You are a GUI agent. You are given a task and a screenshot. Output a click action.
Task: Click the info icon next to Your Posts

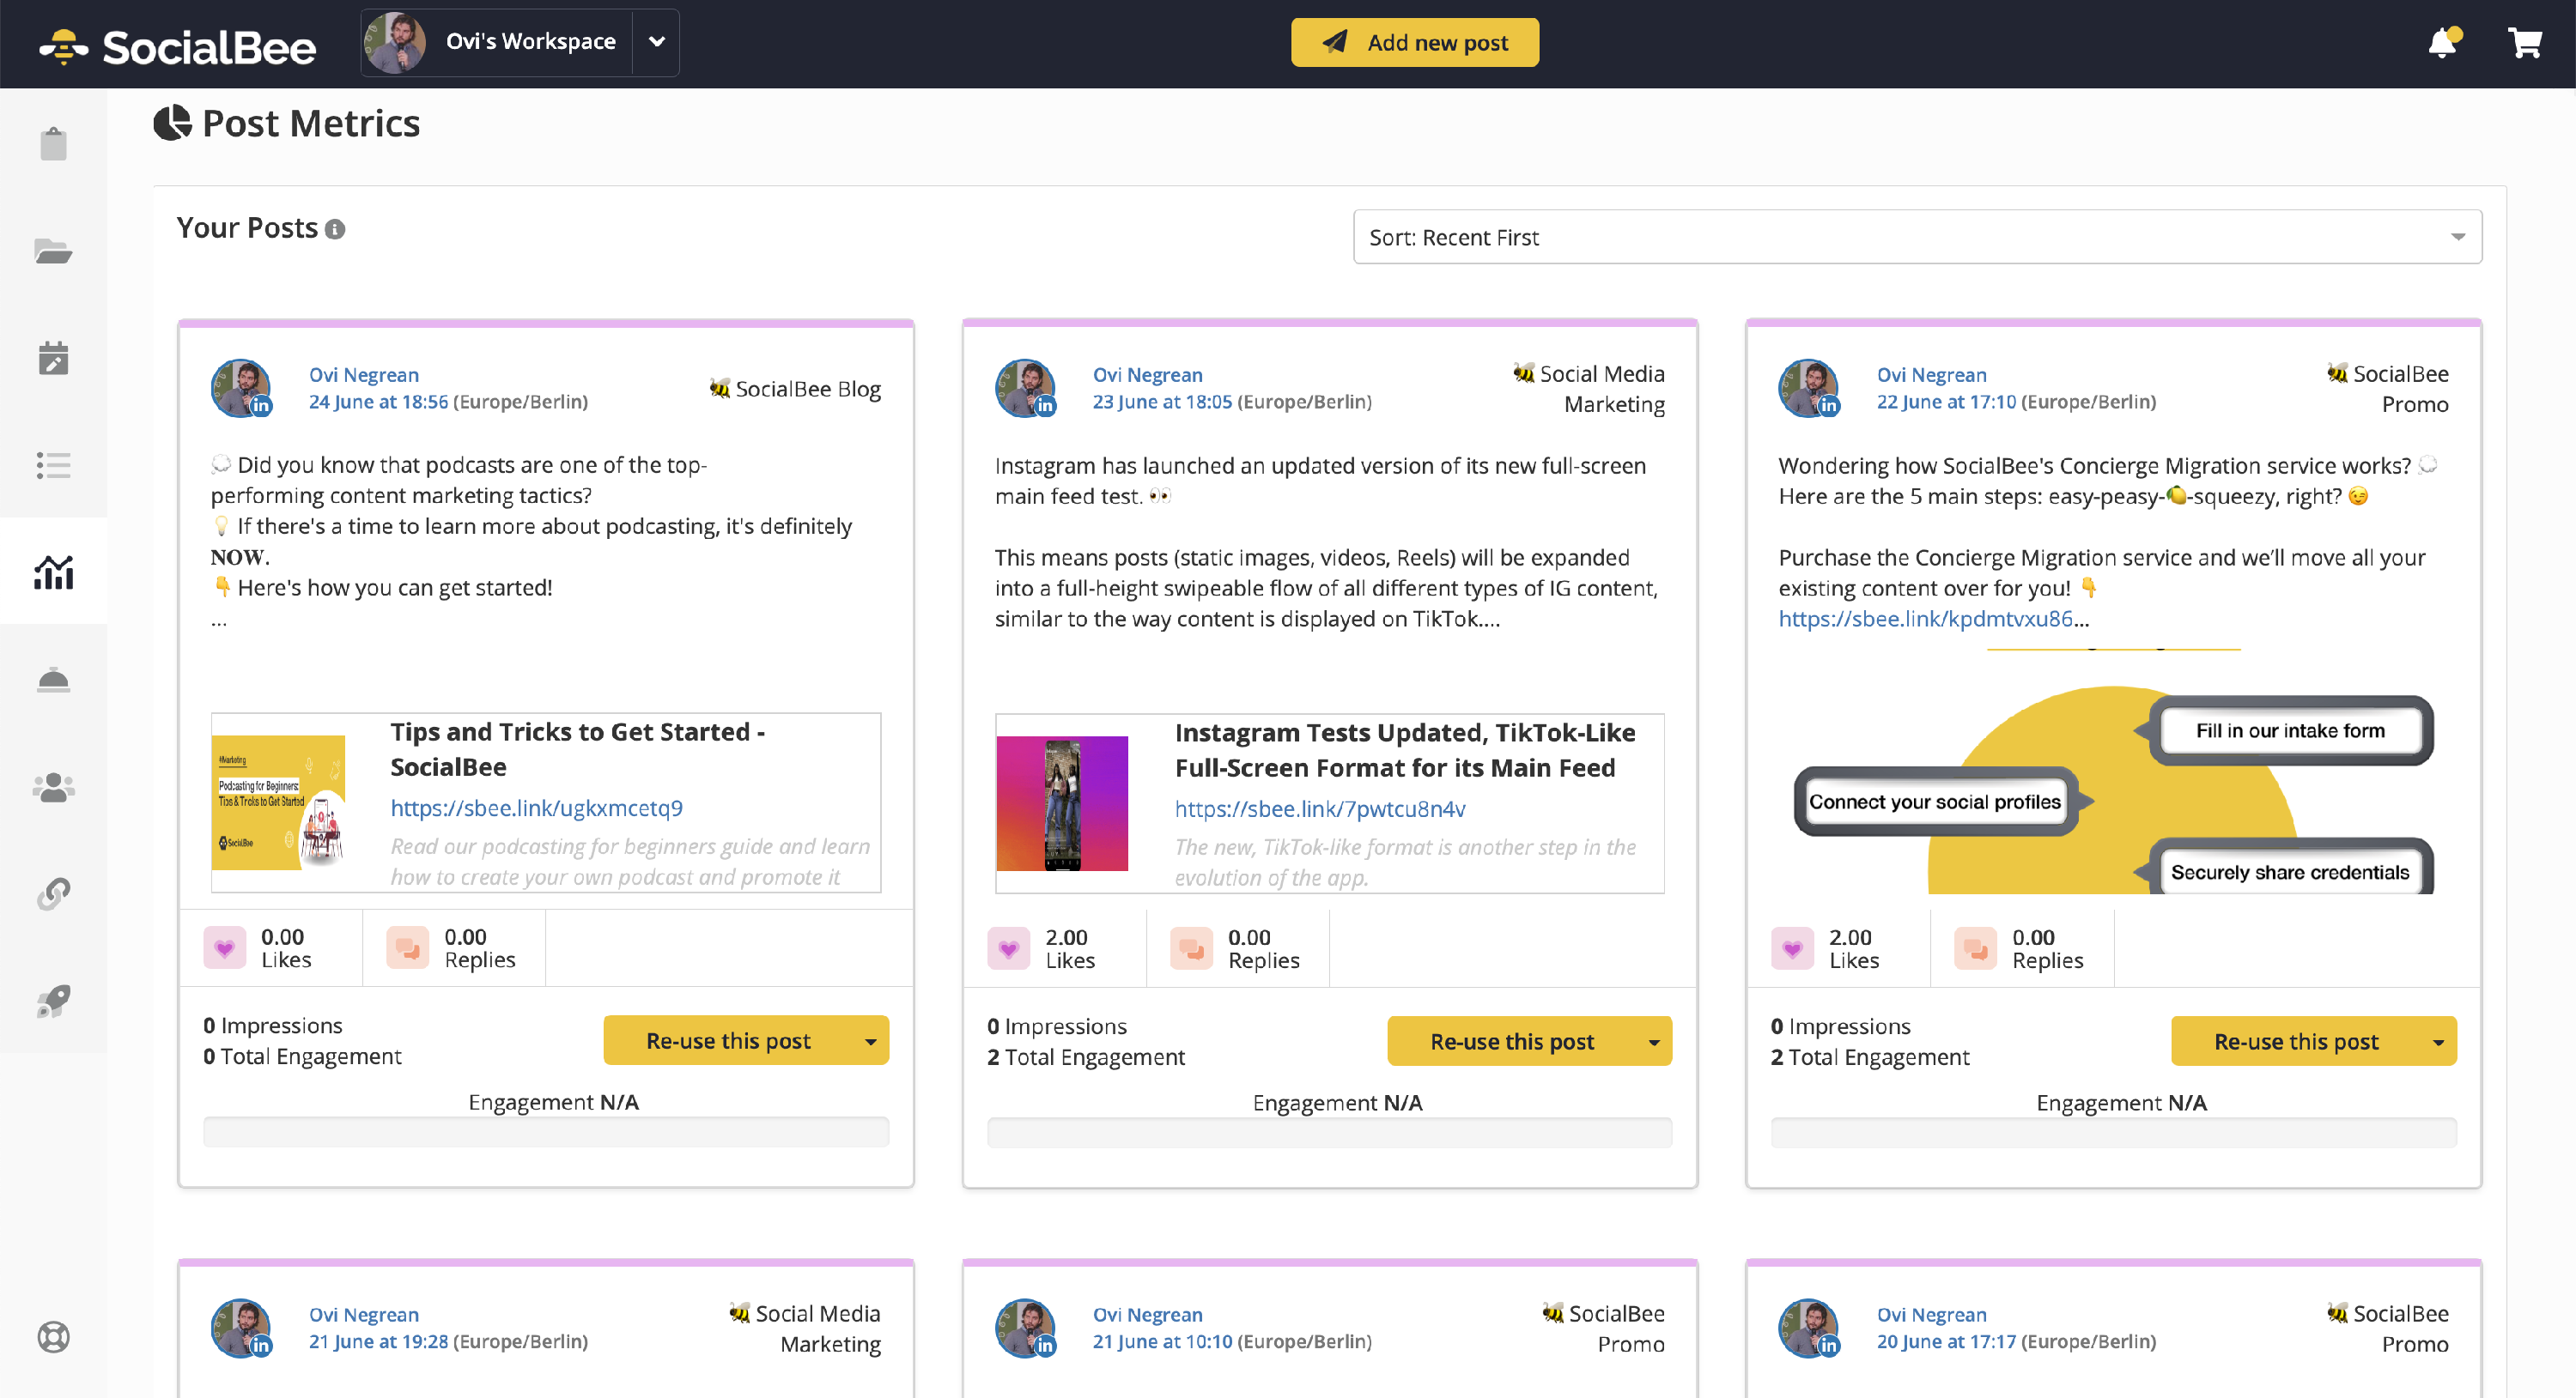point(336,230)
